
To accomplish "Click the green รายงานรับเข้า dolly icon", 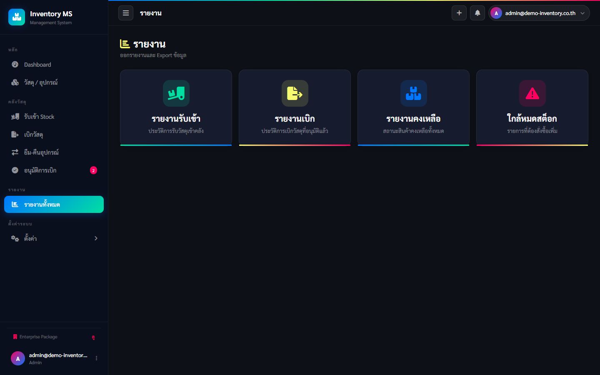I will (176, 93).
